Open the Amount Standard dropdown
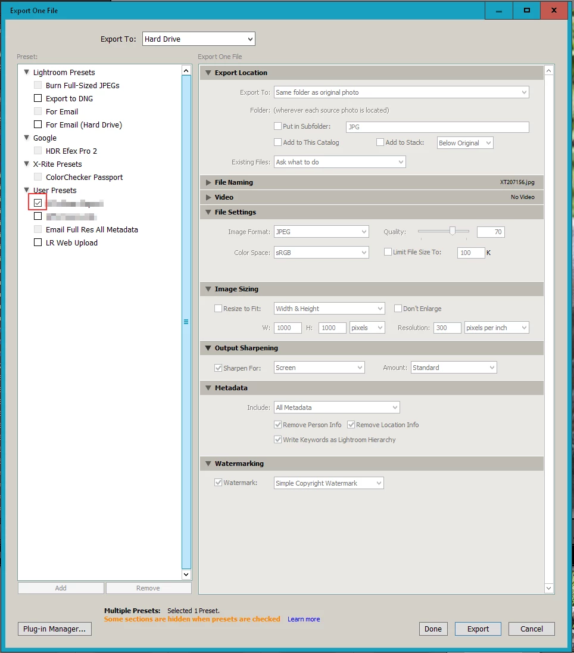Viewport: 574px width, 653px height. pyautogui.click(x=454, y=368)
